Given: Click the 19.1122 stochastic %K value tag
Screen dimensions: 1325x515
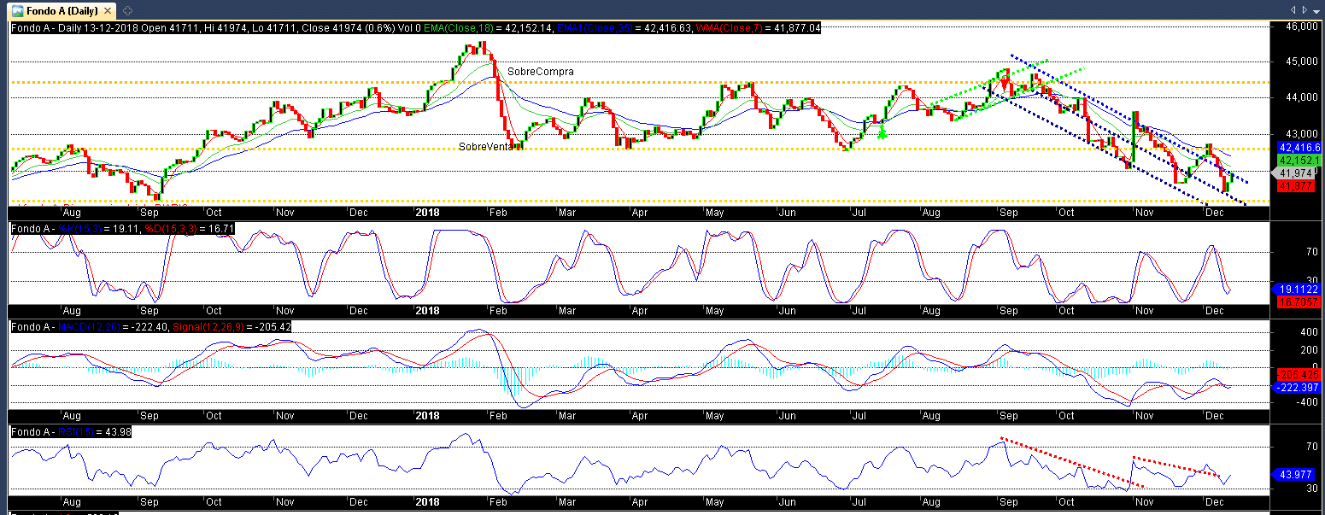Looking at the screenshot, I should pyautogui.click(x=1299, y=289).
